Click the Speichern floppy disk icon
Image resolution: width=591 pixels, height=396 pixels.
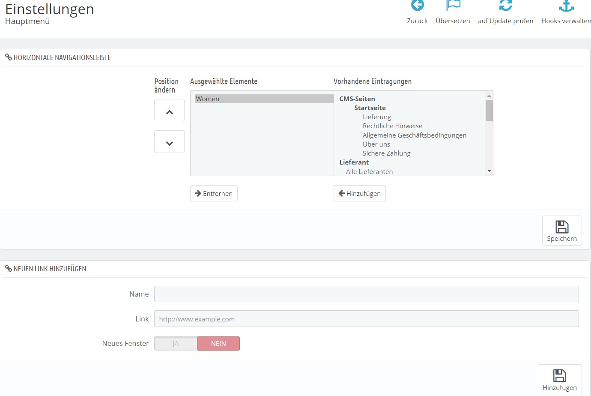562,227
